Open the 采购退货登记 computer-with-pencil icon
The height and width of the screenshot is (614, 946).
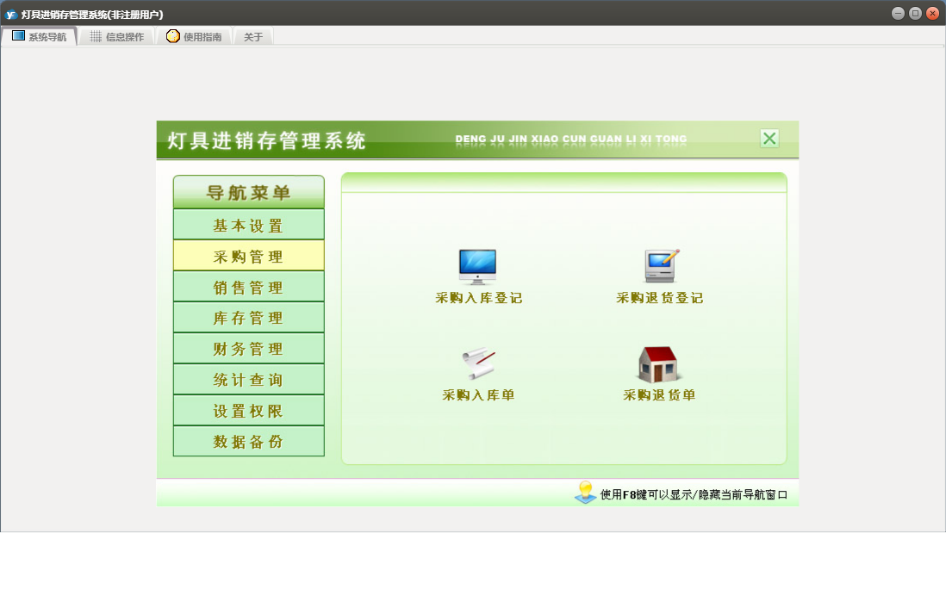point(661,266)
